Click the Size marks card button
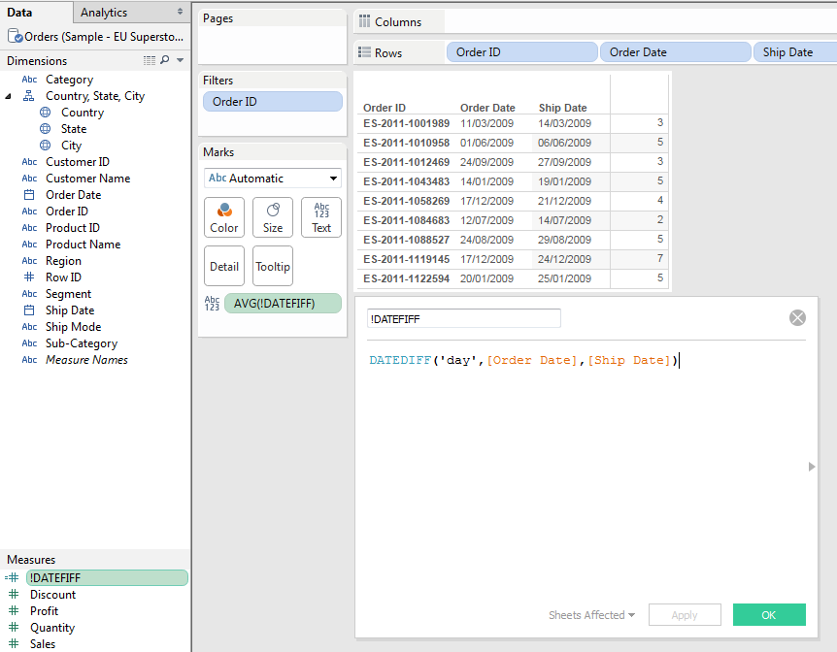 (273, 217)
